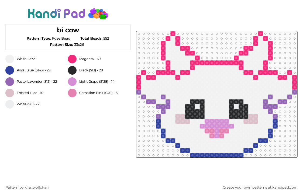The width and height of the screenshot is (303, 194).
Task: Select the Light Grape (S128) swatch
Action: pyautogui.click(x=72, y=82)
